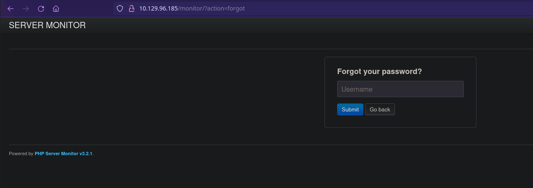Click the browser forward arrow

[x=26, y=8]
